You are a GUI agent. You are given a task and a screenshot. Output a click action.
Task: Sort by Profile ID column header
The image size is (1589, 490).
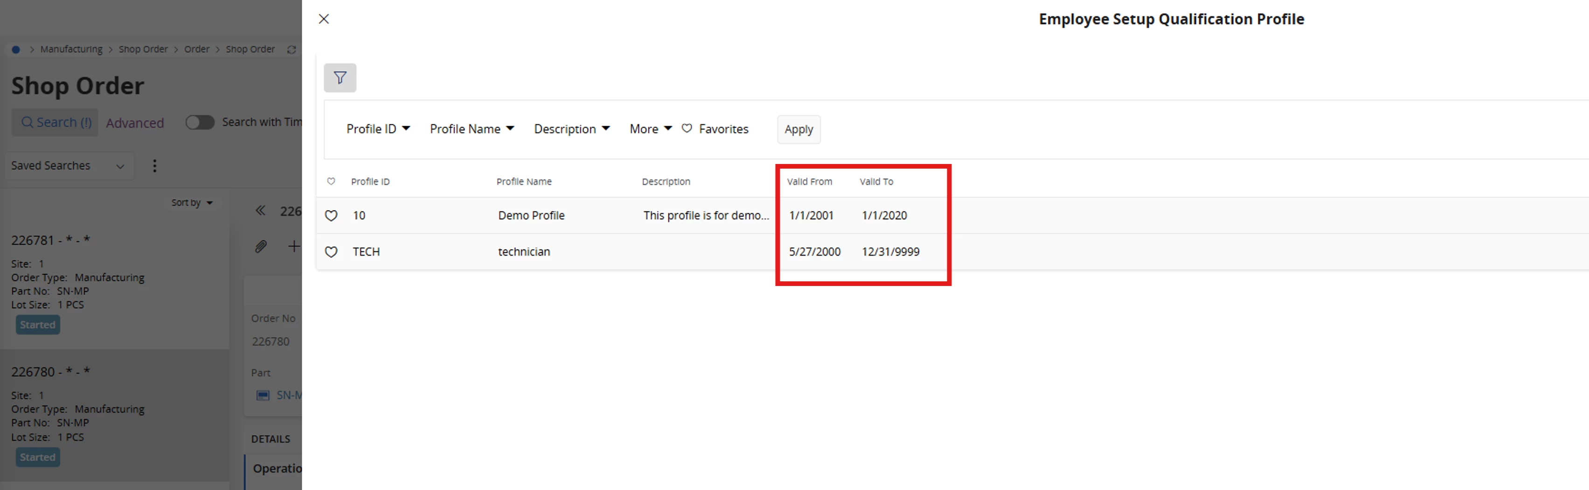pyautogui.click(x=370, y=182)
